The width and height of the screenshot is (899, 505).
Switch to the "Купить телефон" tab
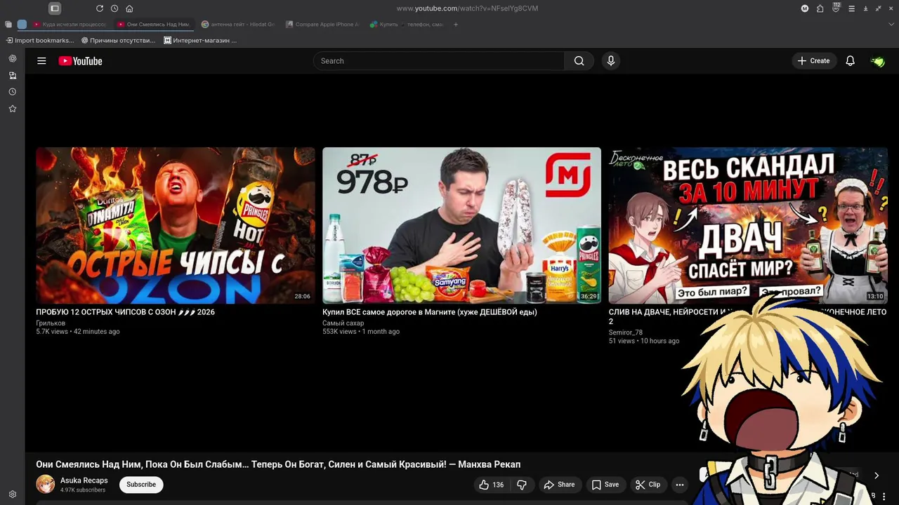[x=407, y=25]
